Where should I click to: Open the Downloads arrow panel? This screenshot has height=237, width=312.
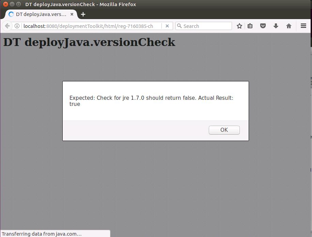[x=276, y=26]
